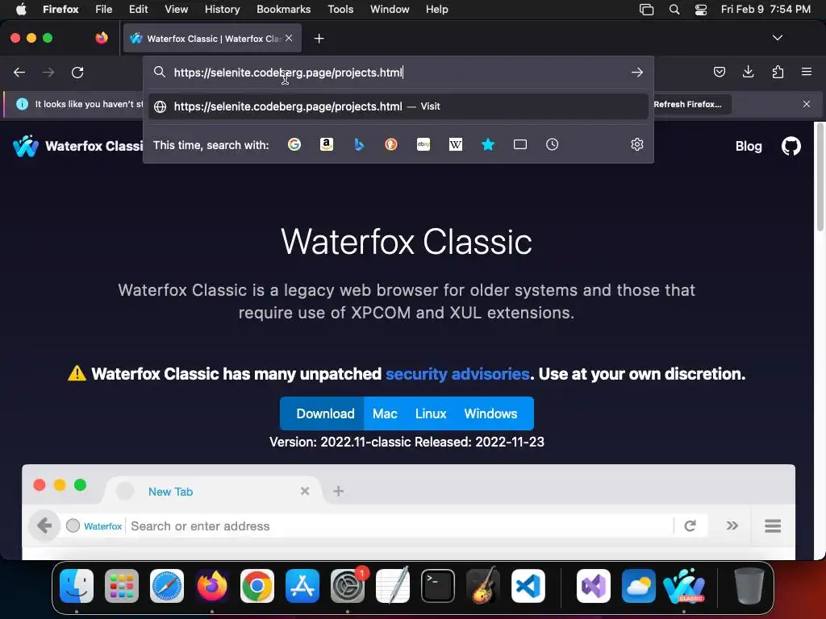Screen dimensions: 826x619
Task: Select the Waterfox Classic browser tab
Action: coord(212,39)
